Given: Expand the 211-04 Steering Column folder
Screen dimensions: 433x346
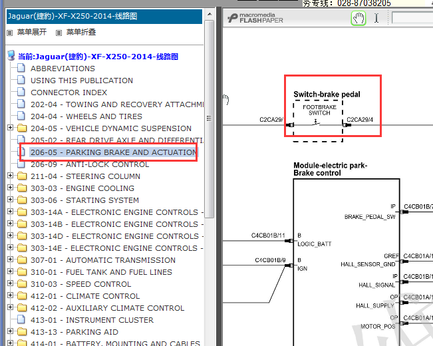Looking at the screenshot, I should tap(10, 176).
